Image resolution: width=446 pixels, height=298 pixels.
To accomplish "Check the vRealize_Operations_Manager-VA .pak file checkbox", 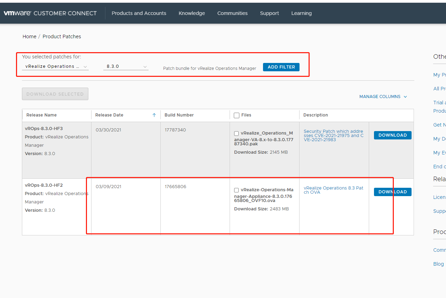I will (237, 134).
